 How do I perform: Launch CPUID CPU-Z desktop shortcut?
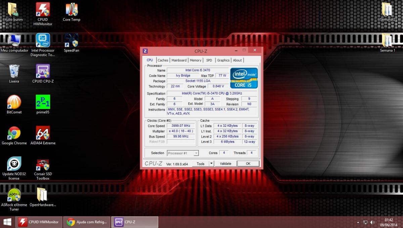click(x=43, y=74)
